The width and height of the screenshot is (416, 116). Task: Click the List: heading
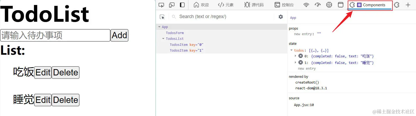[x=13, y=50]
